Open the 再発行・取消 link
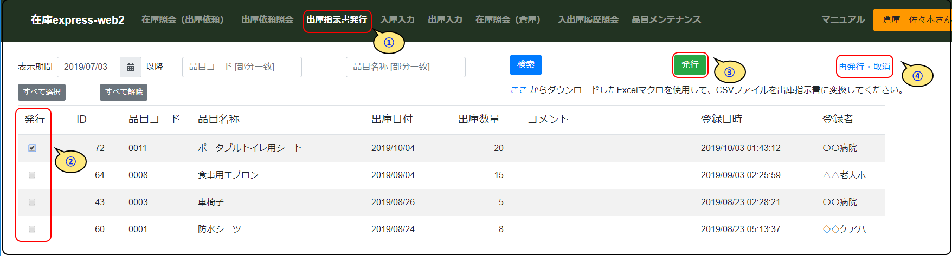 click(x=864, y=67)
